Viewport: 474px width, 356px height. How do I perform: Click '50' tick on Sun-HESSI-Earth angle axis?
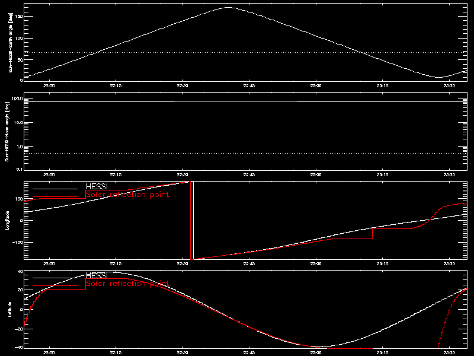[x=21, y=60]
